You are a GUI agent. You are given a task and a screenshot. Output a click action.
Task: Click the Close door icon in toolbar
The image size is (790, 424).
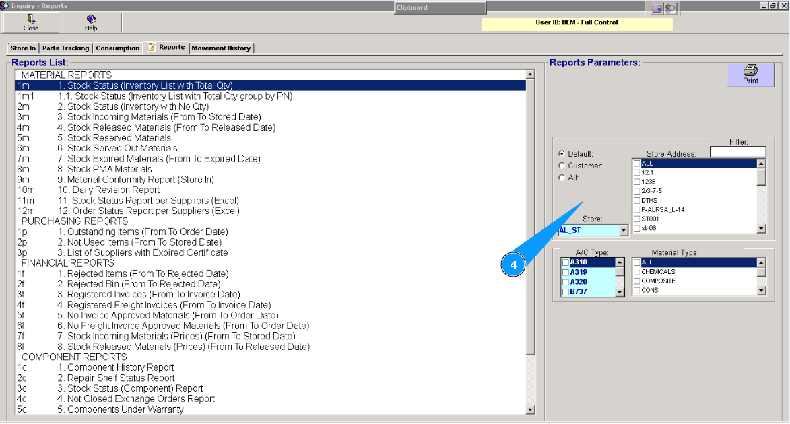pos(31,19)
